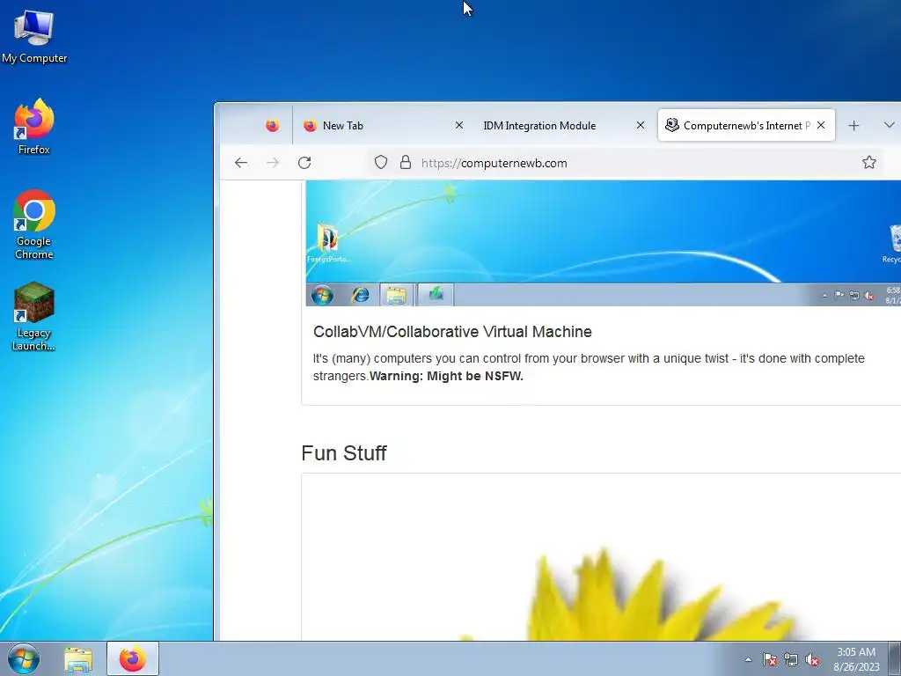The width and height of the screenshot is (901, 676).
Task: Reload the current page
Action: pos(304,163)
